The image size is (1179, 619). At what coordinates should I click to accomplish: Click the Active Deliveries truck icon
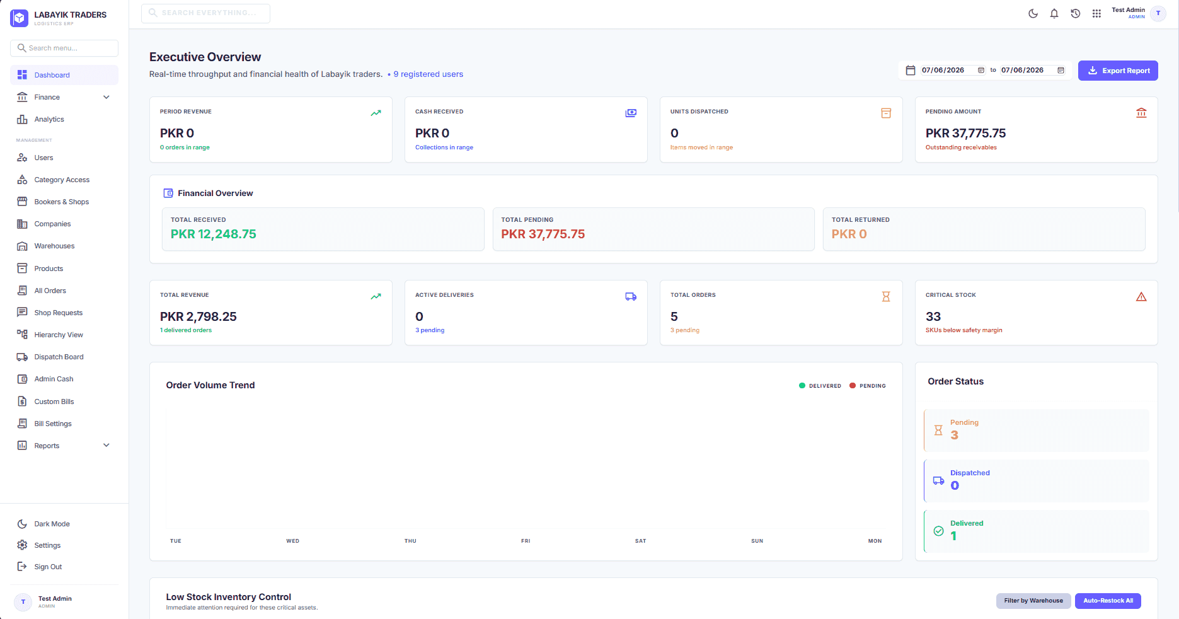(x=631, y=296)
